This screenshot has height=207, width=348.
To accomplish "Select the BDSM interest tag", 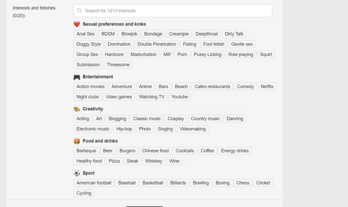I will [x=108, y=34].
